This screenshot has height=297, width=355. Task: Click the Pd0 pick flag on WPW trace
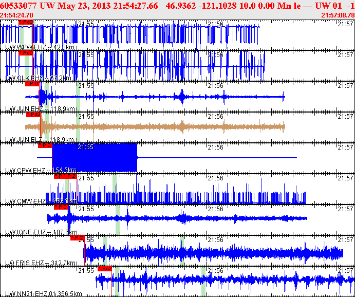(26, 22)
